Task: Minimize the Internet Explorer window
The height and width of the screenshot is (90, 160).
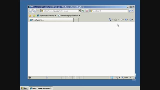Action: 128,7
